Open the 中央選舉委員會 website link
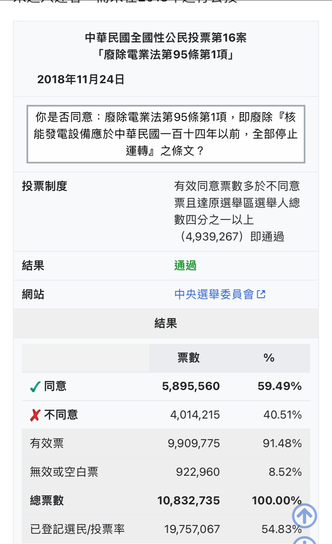 pyautogui.click(x=214, y=294)
